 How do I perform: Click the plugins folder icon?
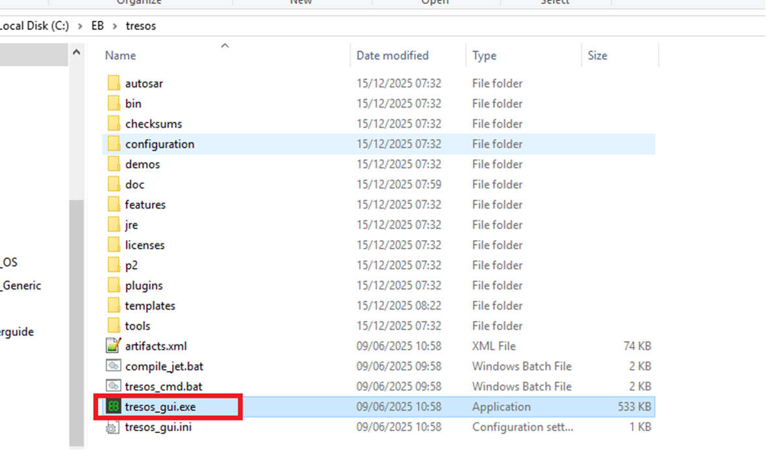(x=113, y=286)
